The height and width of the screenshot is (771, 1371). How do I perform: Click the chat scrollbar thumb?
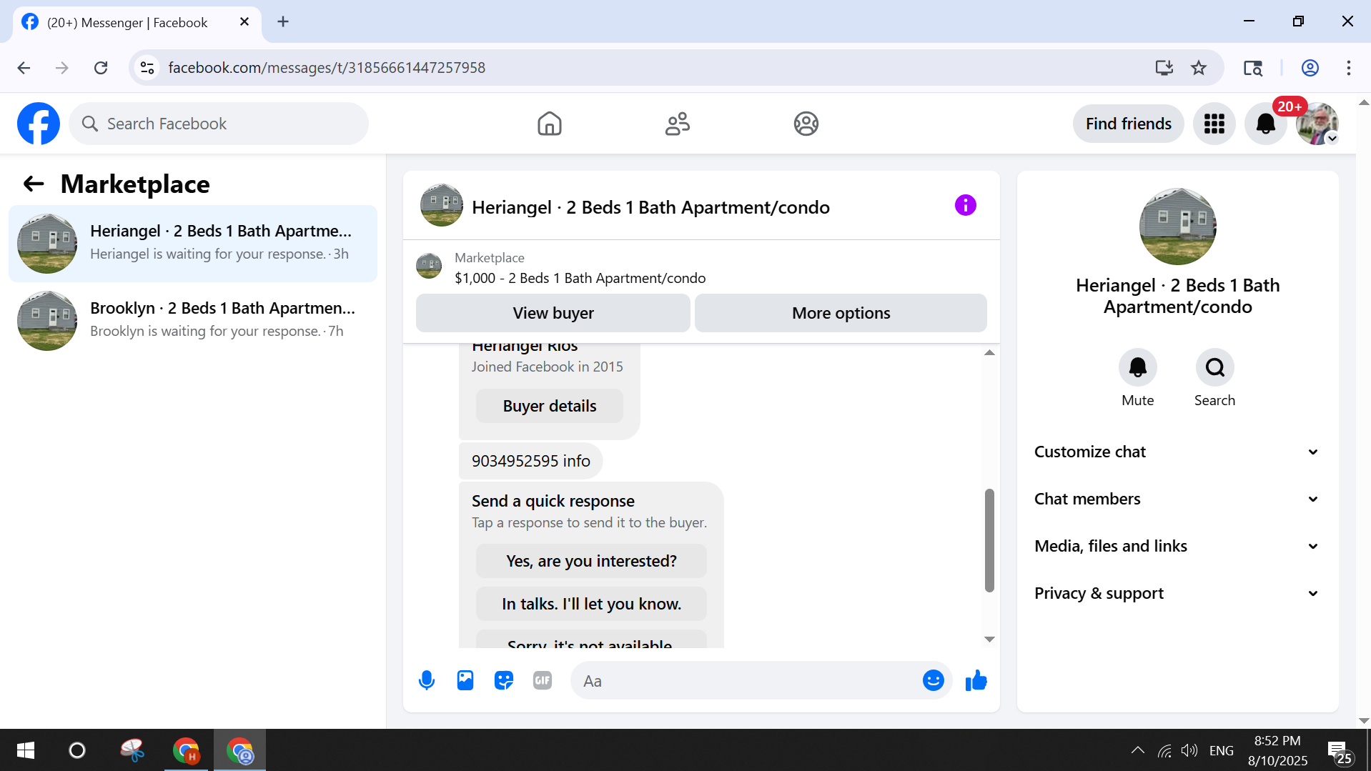click(x=989, y=540)
